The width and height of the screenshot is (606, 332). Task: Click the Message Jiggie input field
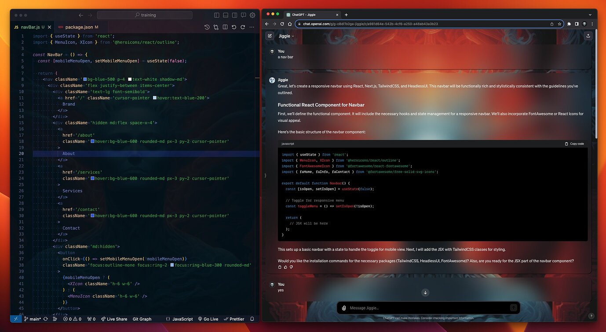(418, 308)
